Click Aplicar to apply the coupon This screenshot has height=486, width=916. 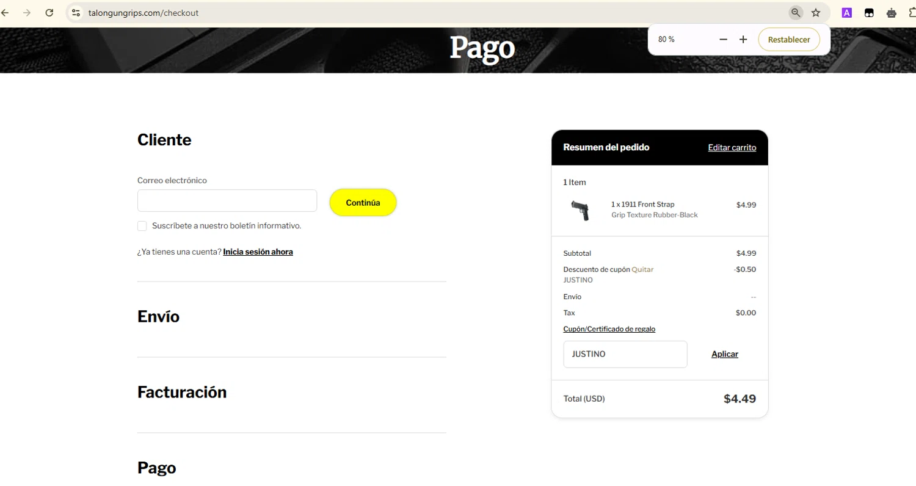pyautogui.click(x=725, y=354)
